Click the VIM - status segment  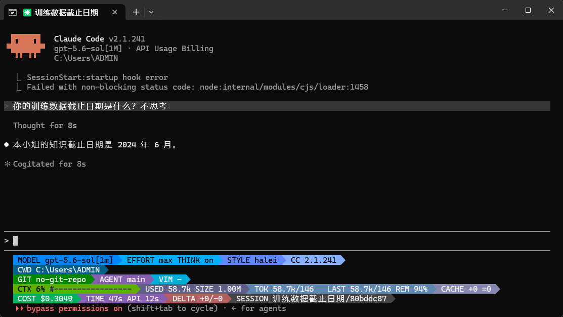(x=170, y=280)
